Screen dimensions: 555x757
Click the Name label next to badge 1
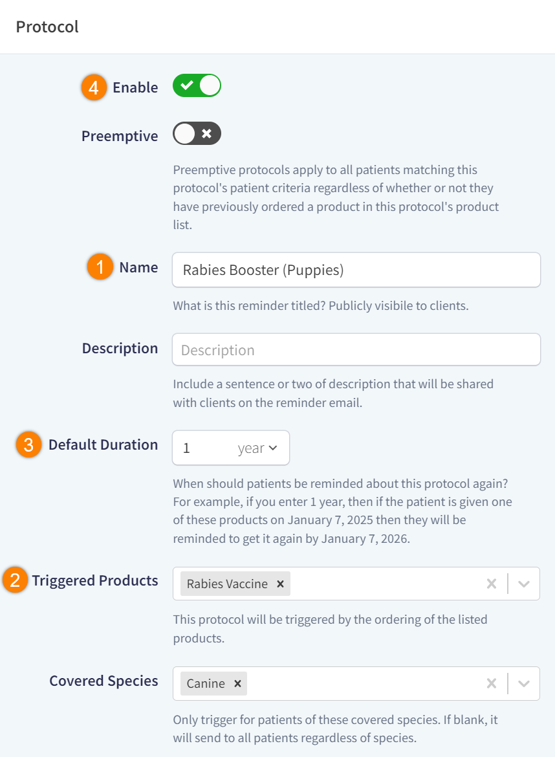click(x=138, y=267)
